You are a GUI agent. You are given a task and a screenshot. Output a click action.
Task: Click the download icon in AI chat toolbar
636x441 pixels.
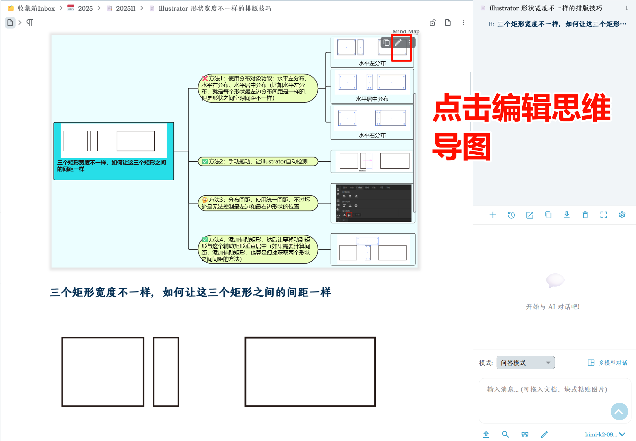[x=567, y=215]
